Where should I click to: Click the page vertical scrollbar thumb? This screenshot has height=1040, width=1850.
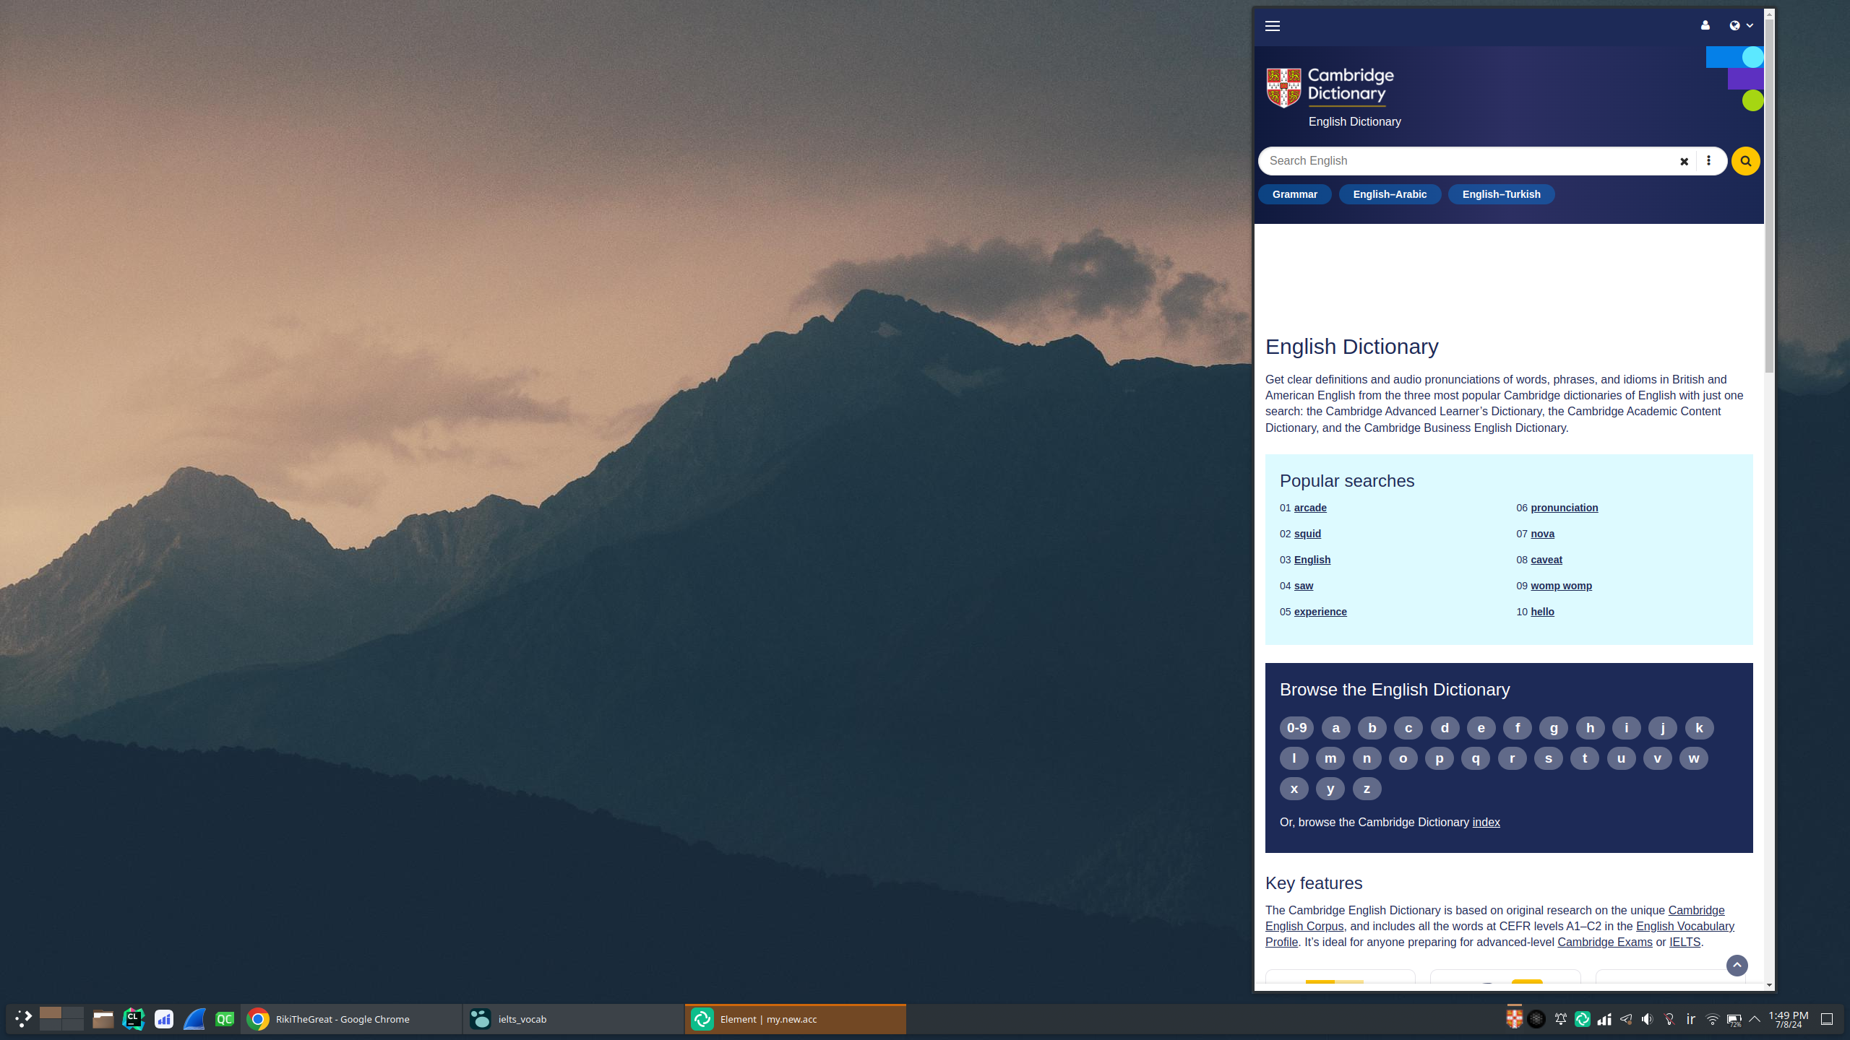click(1769, 195)
